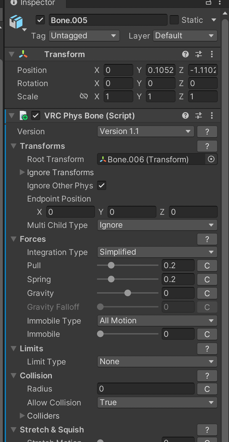Image resolution: width=229 pixels, height=442 pixels.
Task: Click Pull curve C button
Action: pyautogui.click(x=207, y=266)
